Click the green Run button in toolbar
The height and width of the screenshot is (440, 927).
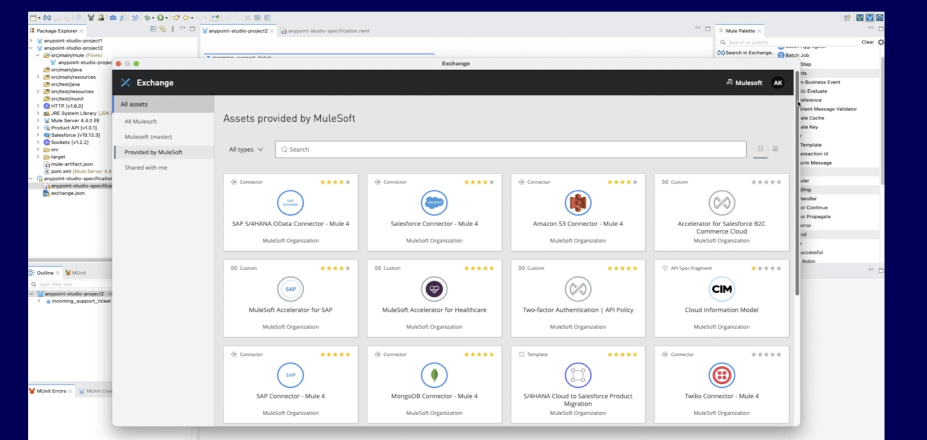[x=160, y=18]
